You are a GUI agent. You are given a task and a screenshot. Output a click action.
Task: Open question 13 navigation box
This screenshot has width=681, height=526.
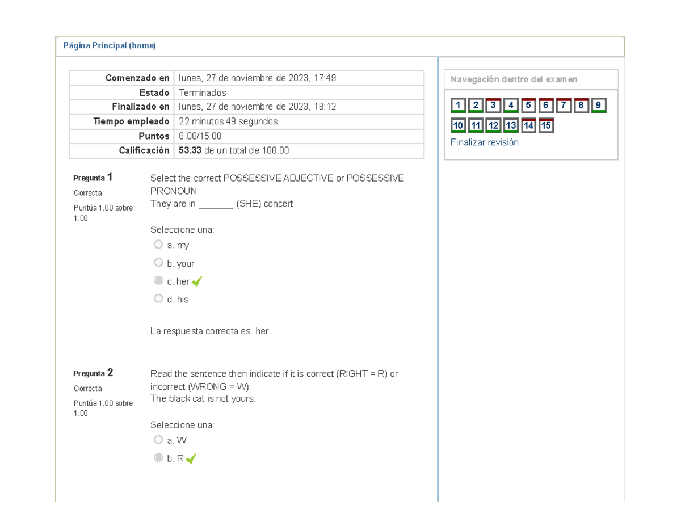(x=511, y=125)
